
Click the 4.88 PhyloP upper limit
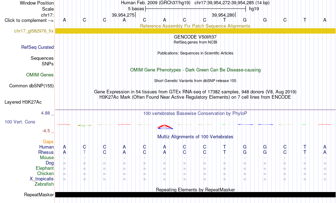45,113
